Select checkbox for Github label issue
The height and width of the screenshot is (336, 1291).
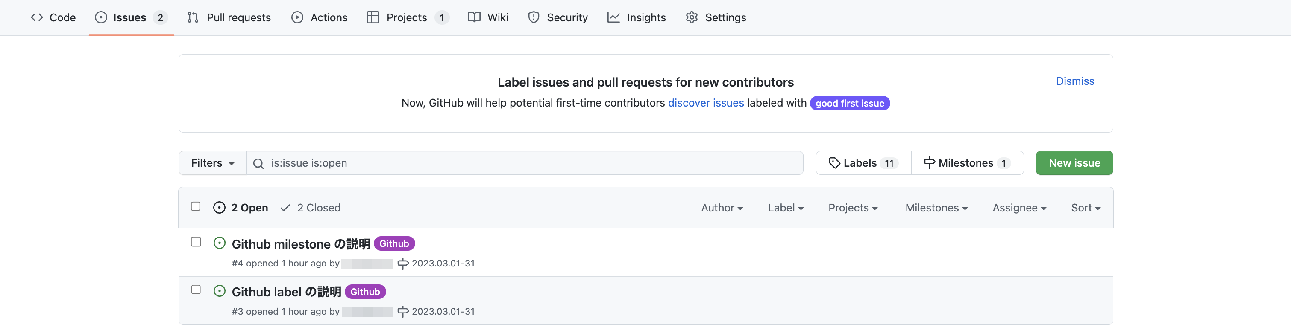coord(196,290)
